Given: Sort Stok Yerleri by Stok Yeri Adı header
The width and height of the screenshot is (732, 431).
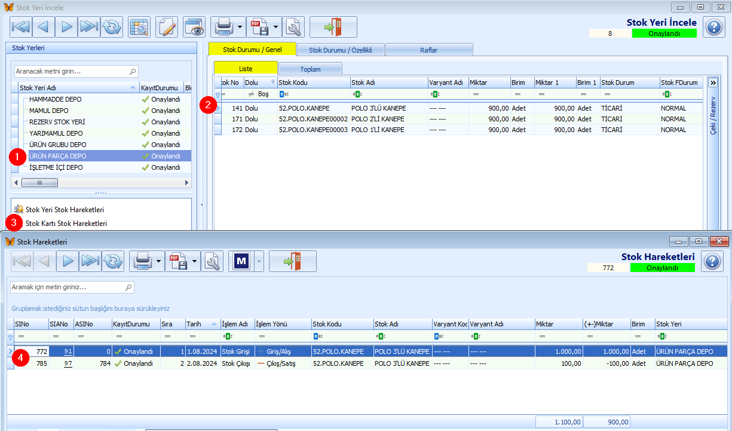Looking at the screenshot, I should tap(78, 88).
